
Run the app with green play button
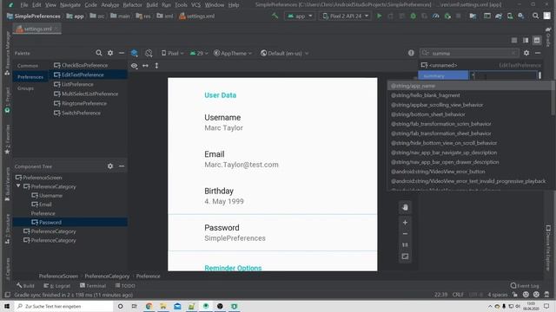click(380, 16)
